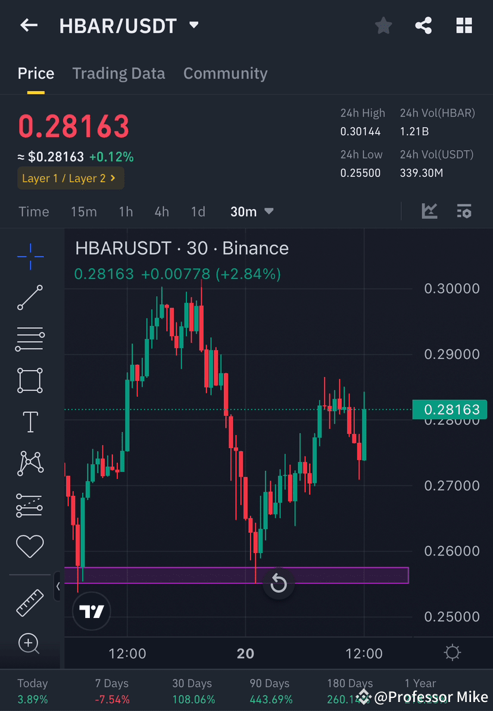Image resolution: width=493 pixels, height=711 pixels.
Task: Collapse the drawing toolbar via the chevron
Action: (x=58, y=586)
